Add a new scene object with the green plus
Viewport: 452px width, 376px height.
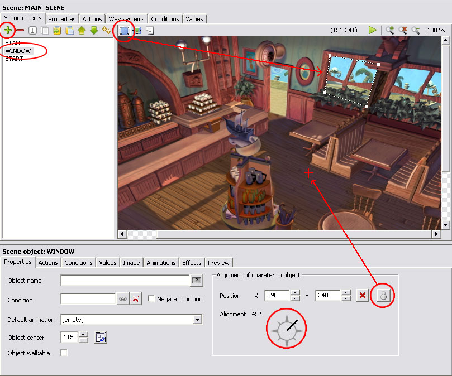point(8,30)
